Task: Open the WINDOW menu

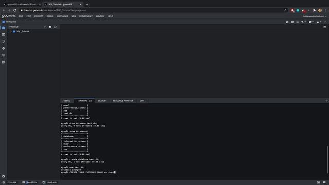Action: coord(100,16)
